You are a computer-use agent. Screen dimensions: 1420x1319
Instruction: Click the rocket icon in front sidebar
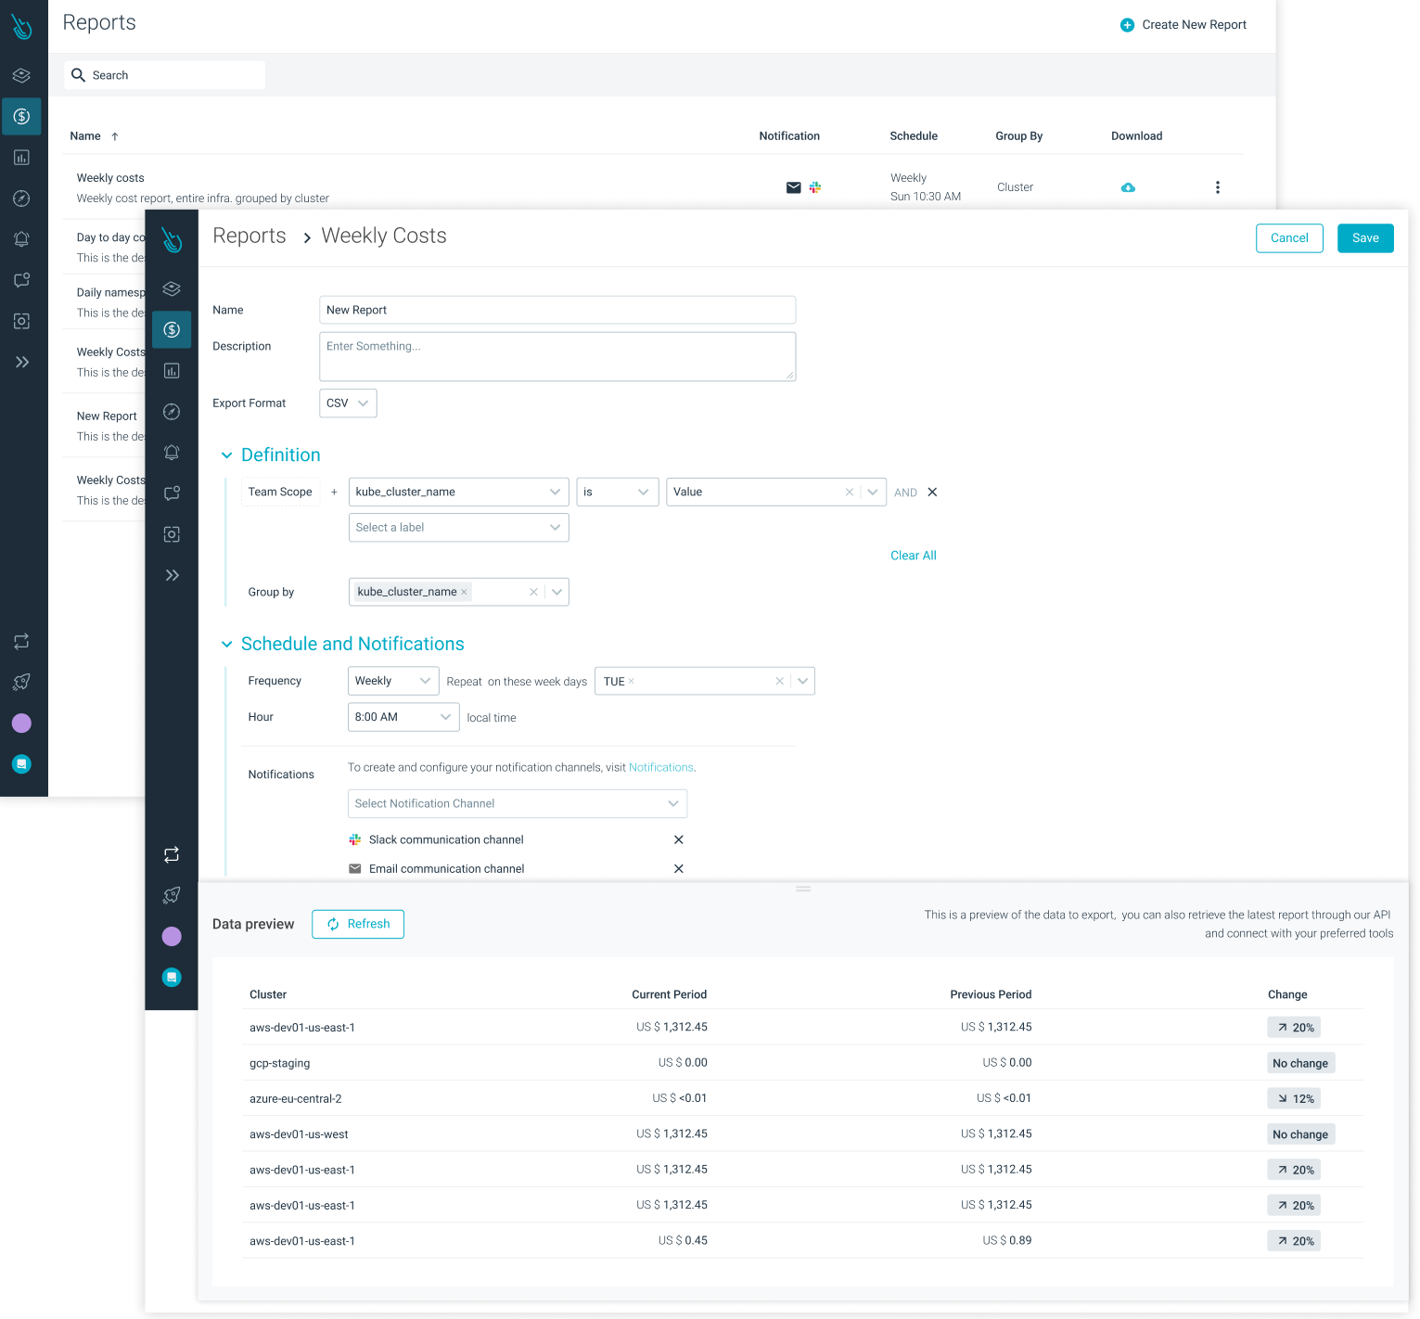click(x=172, y=895)
